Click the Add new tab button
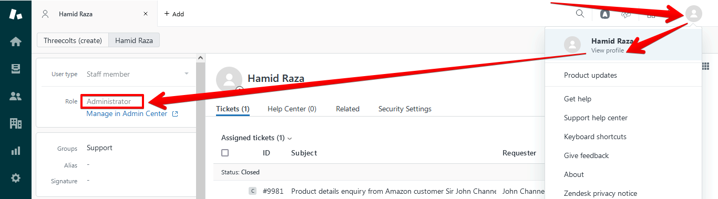The image size is (718, 199). click(x=174, y=14)
